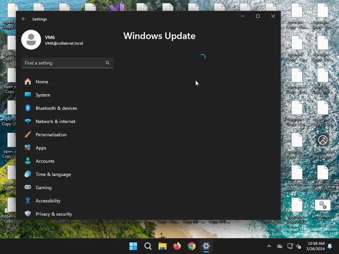Click the Accessibility figure icon

click(28, 200)
